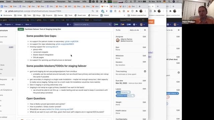The width and height of the screenshot is (214, 120).
Task: Open the to-do list icon in navbar
Action: pos(129,24)
